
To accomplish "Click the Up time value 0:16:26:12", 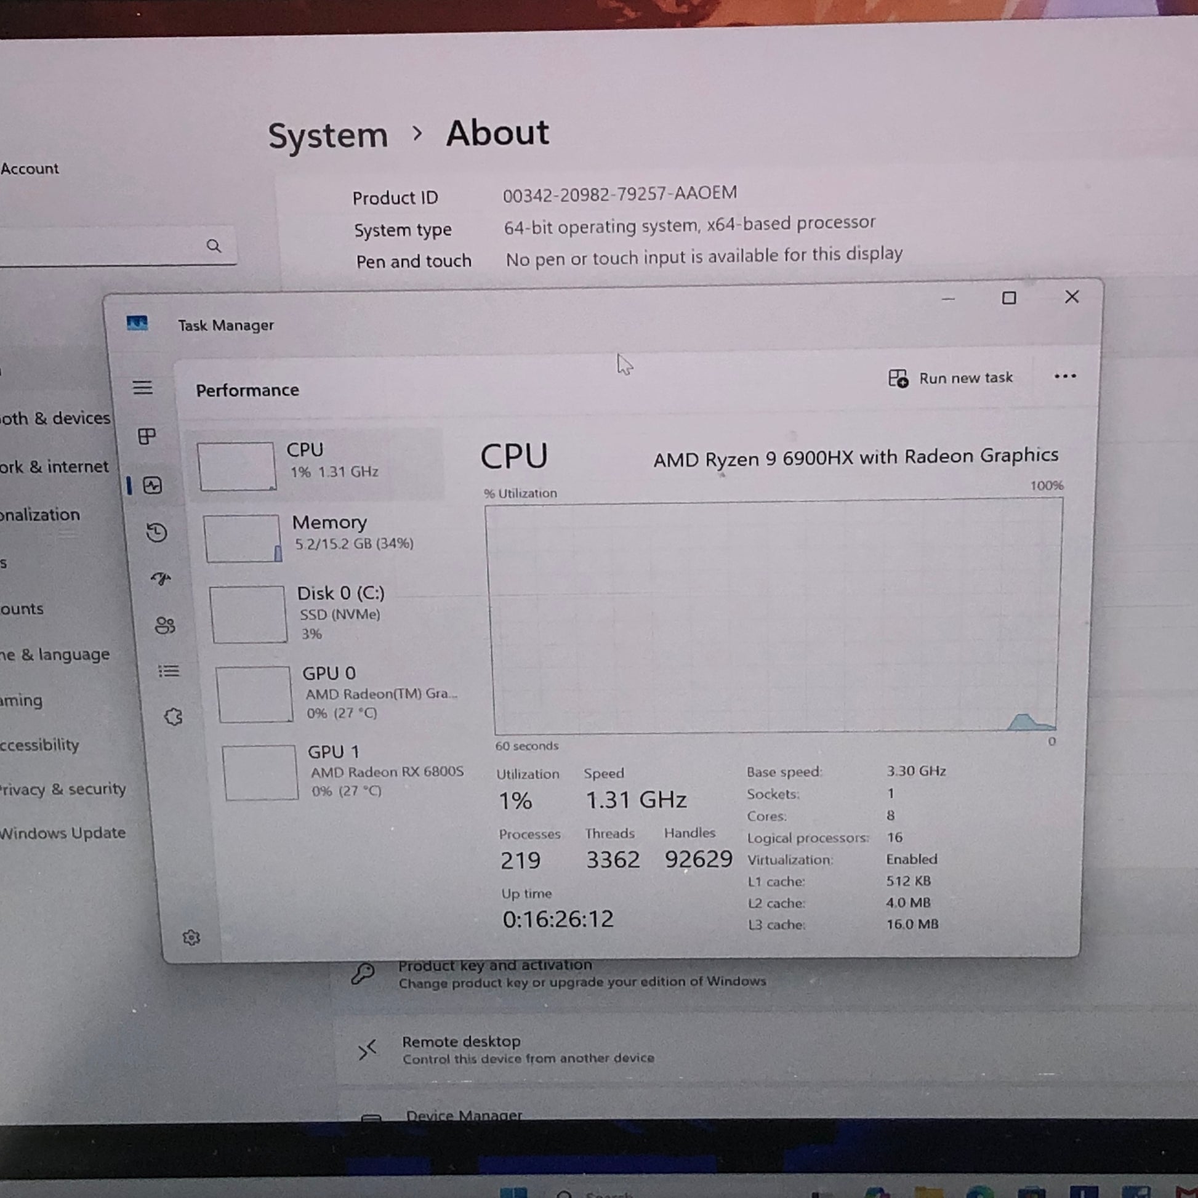I will [x=558, y=919].
